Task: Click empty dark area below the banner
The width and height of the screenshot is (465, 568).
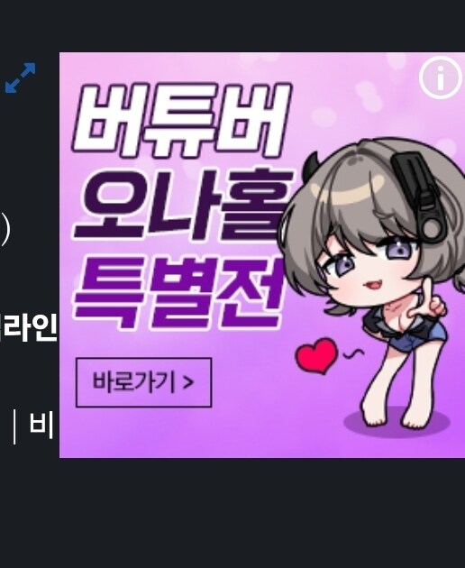Action: (232, 513)
